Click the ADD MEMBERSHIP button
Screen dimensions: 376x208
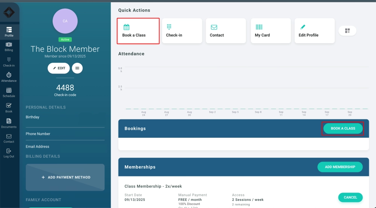(340, 167)
